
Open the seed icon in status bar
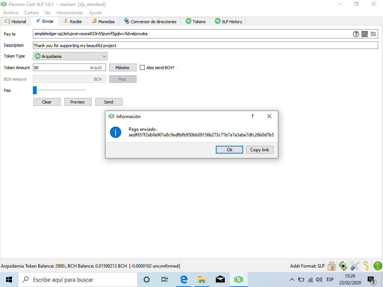click(366, 266)
